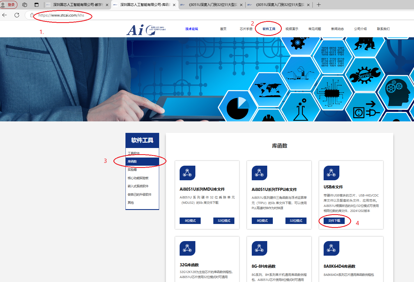Select 做自己的升级软件 in the sidebar
The image size is (414, 282).
point(142,195)
